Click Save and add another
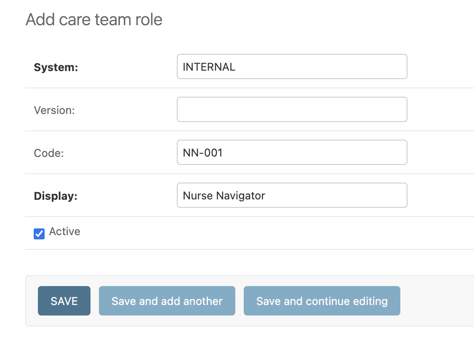Viewport: 474px width, 350px height. pos(167,301)
